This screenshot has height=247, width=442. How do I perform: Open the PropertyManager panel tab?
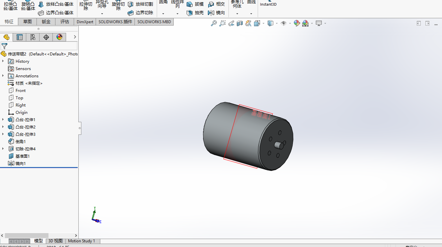point(20,37)
